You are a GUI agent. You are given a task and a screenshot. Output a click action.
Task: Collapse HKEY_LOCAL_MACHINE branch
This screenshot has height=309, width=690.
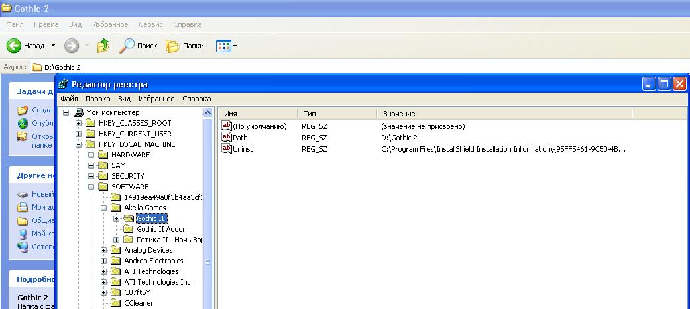pyautogui.click(x=78, y=144)
